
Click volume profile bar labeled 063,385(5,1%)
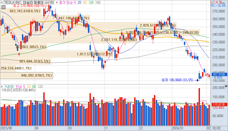coord(24,47)
